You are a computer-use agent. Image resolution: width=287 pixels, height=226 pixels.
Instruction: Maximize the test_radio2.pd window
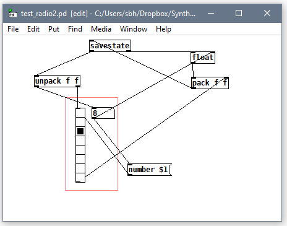click(x=239, y=13)
